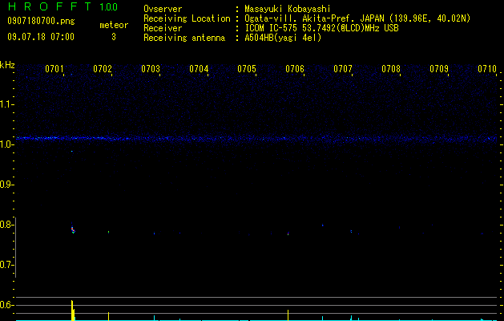Image resolution: width=504 pixels, height=321 pixels.
Task: Click the 0.7 kHz axis label
Action: point(6,265)
